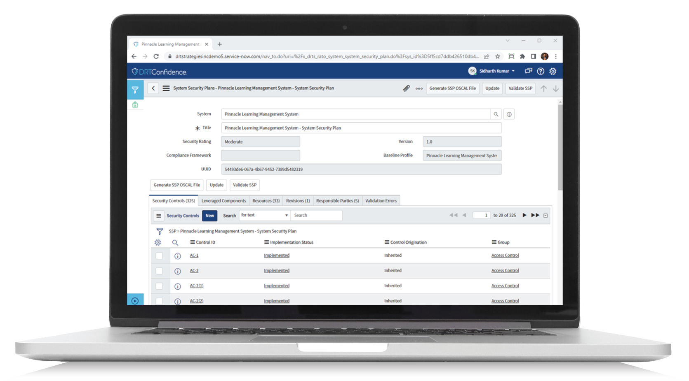689x381 pixels.
Task: Open Access Control group link for AC-2
Action: (505, 271)
